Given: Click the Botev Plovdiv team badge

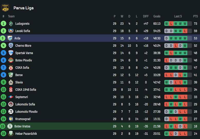Looking at the screenshot, I should tap(11, 60).
